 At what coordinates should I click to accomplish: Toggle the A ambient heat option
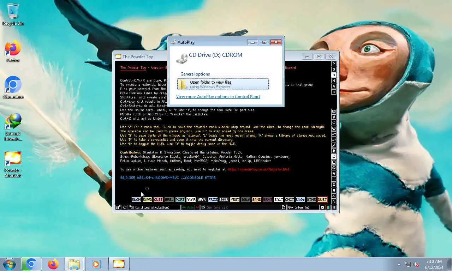coord(334,86)
